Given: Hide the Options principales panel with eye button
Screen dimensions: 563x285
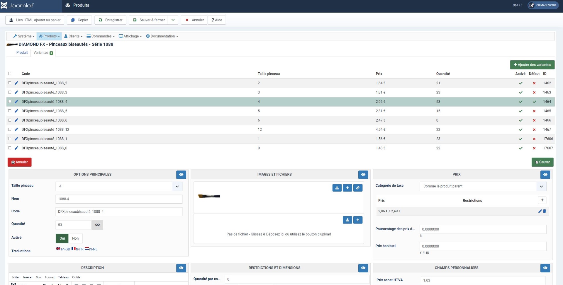Looking at the screenshot, I should [x=181, y=175].
